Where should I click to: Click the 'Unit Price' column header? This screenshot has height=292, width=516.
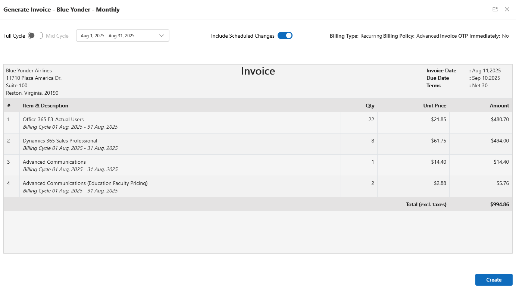435,106
